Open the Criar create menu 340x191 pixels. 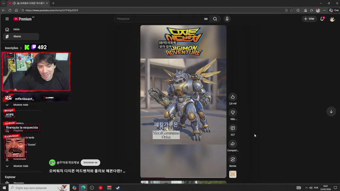pos(309,19)
